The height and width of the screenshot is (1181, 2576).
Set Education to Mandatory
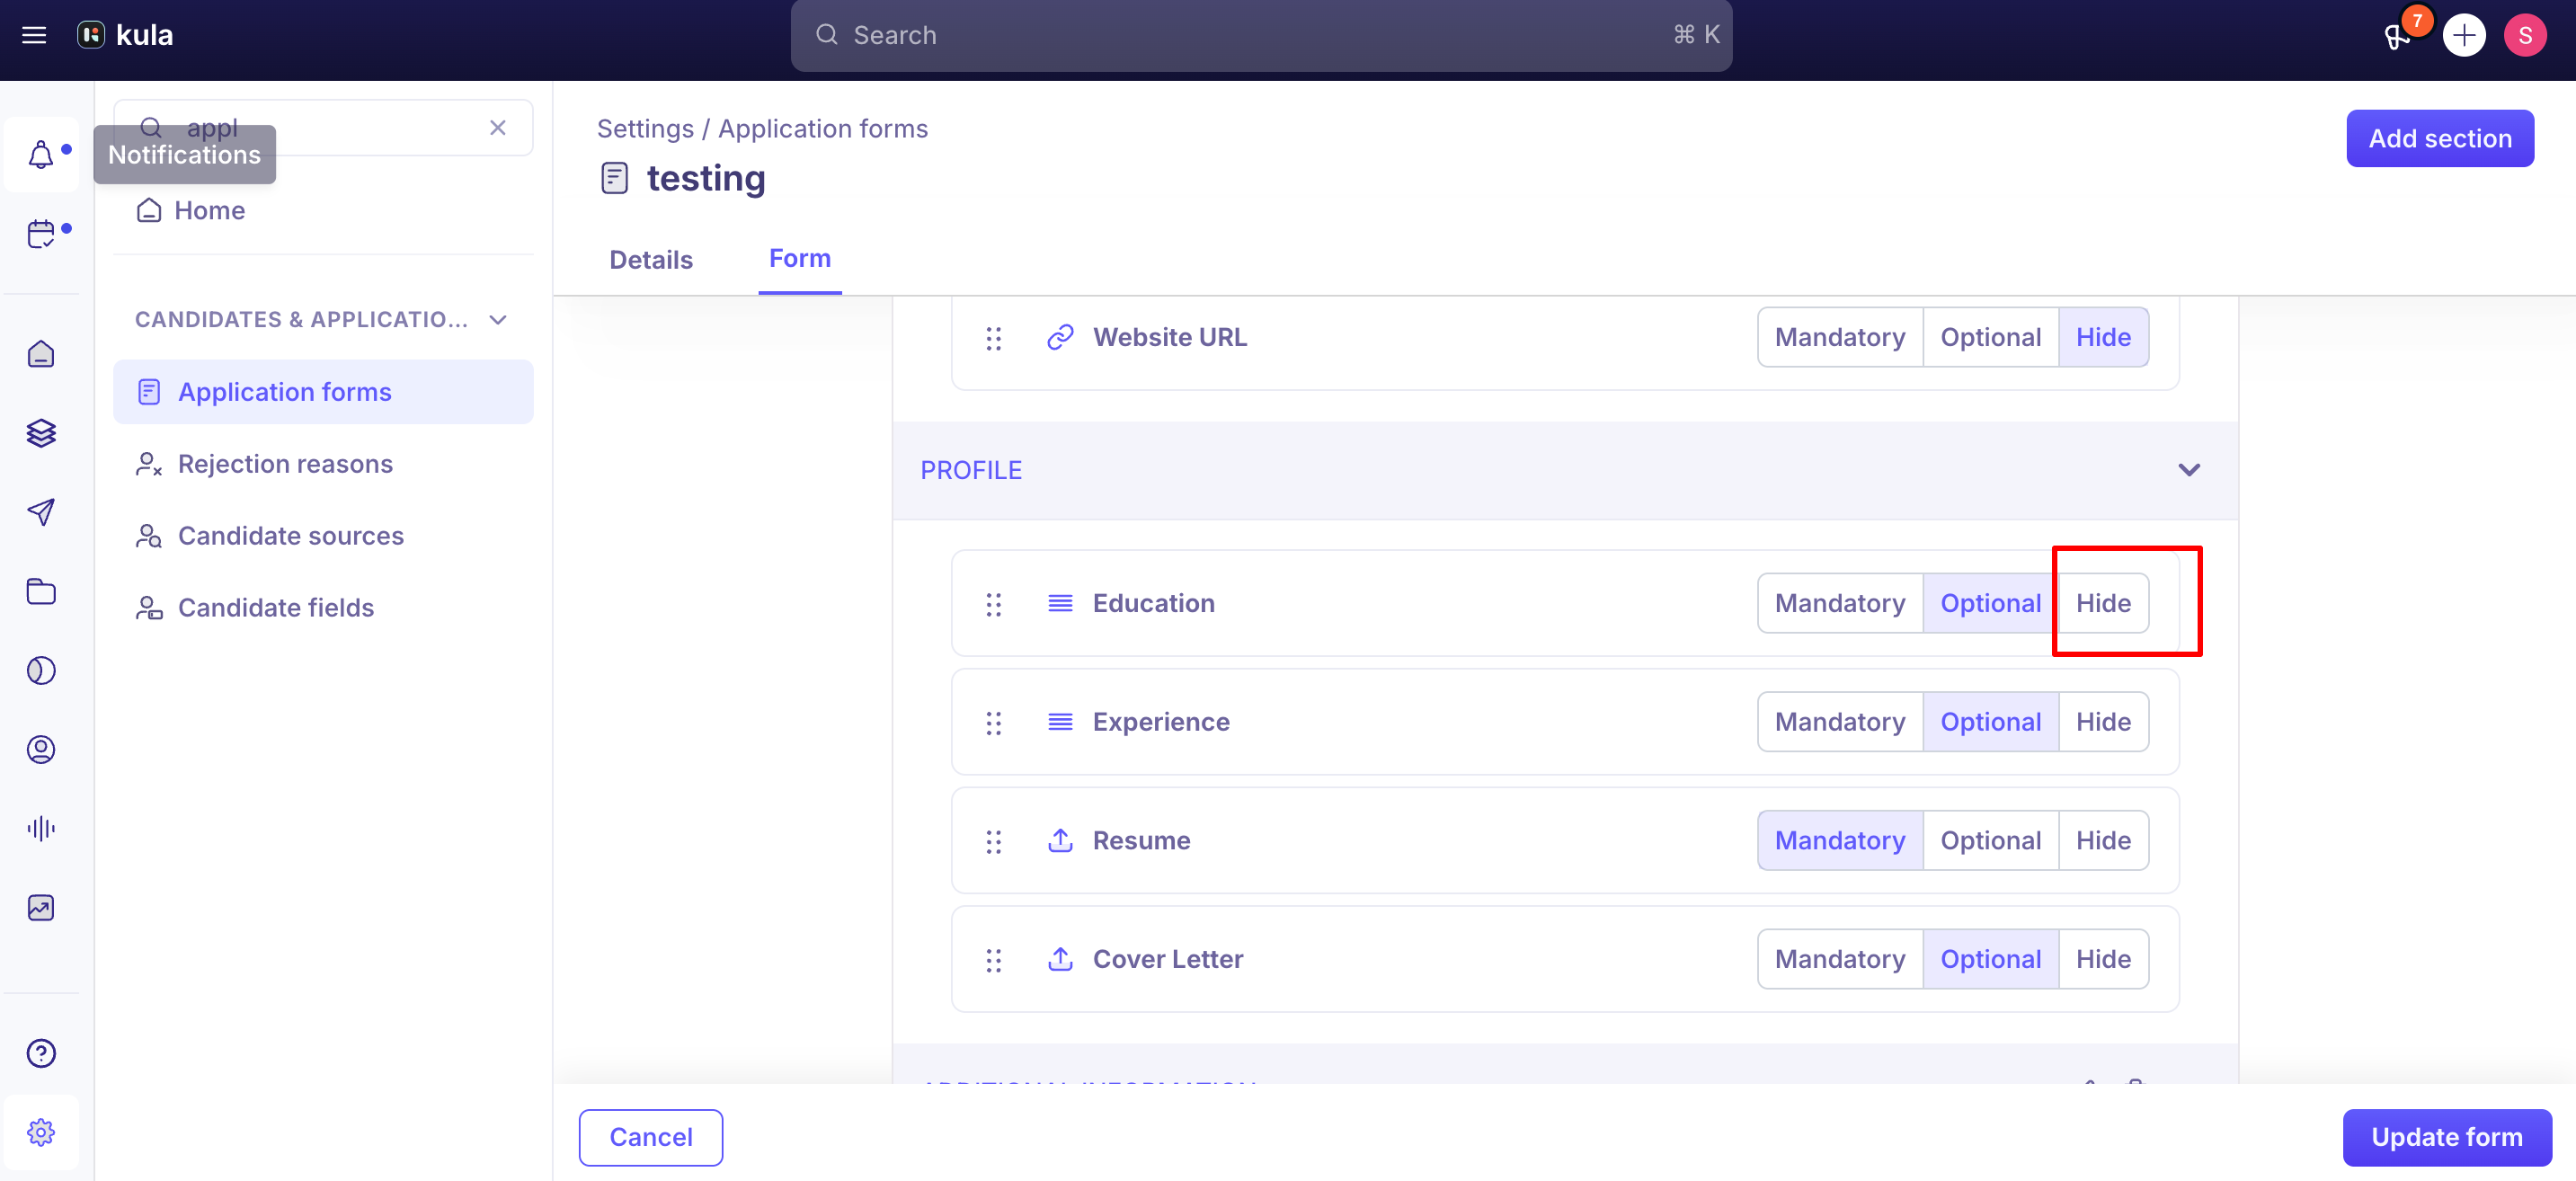pyautogui.click(x=1840, y=603)
